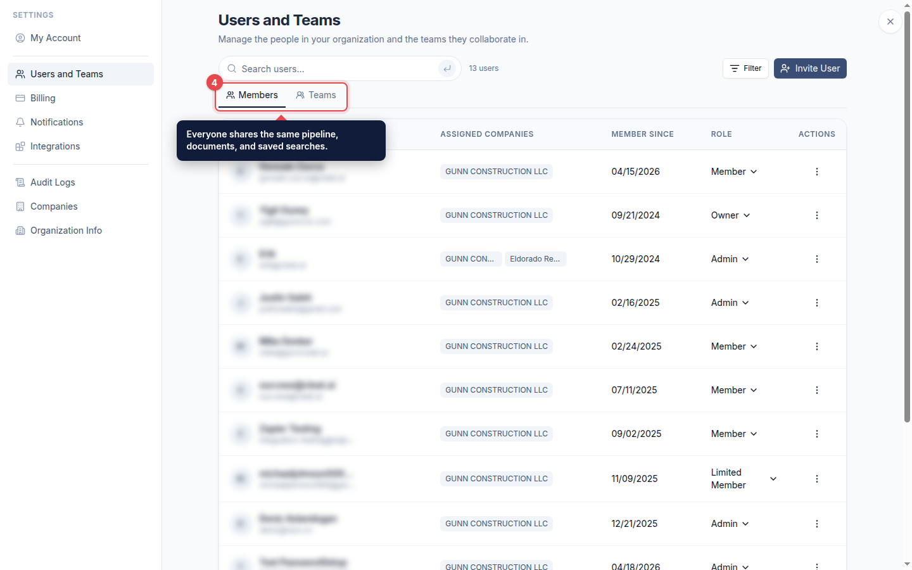Image resolution: width=912 pixels, height=570 pixels.
Task: Open Member role dropdown for 09/02/2025 row
Action: pos(734,434)
